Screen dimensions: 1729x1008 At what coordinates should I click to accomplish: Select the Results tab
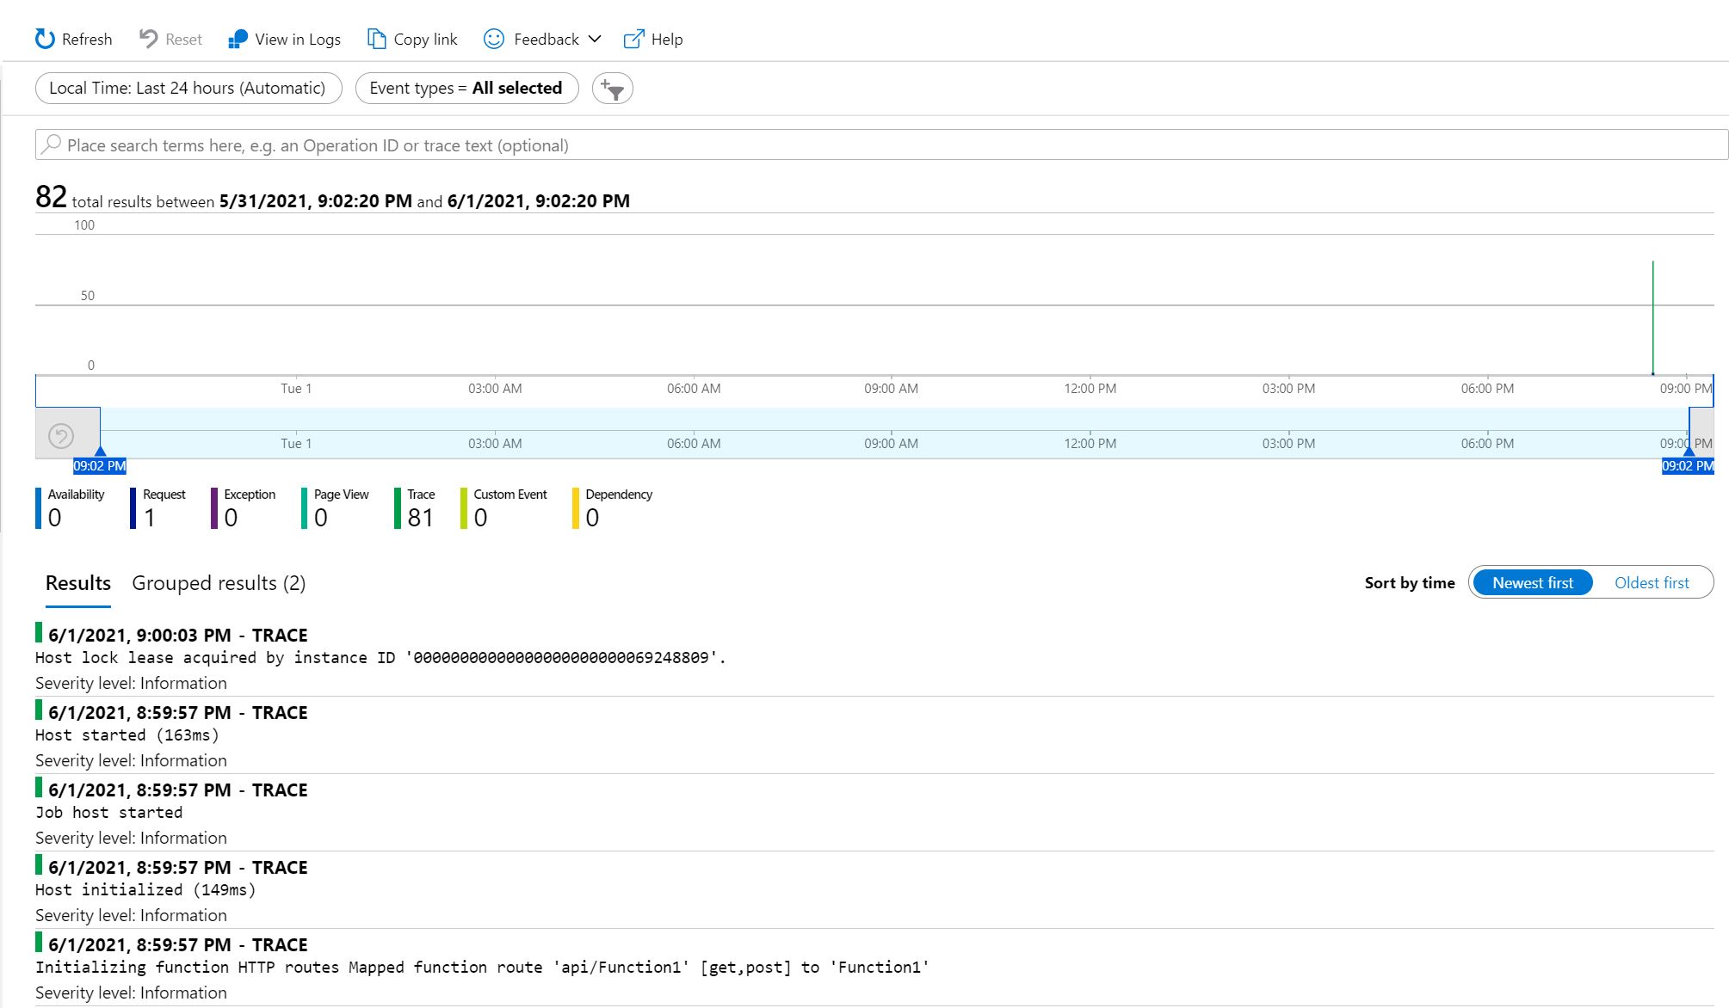pos(77,582)
